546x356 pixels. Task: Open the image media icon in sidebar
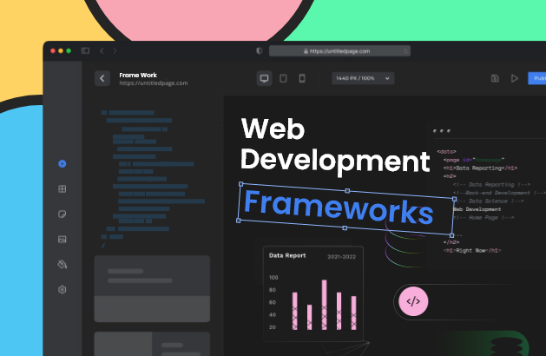point(62,240)
